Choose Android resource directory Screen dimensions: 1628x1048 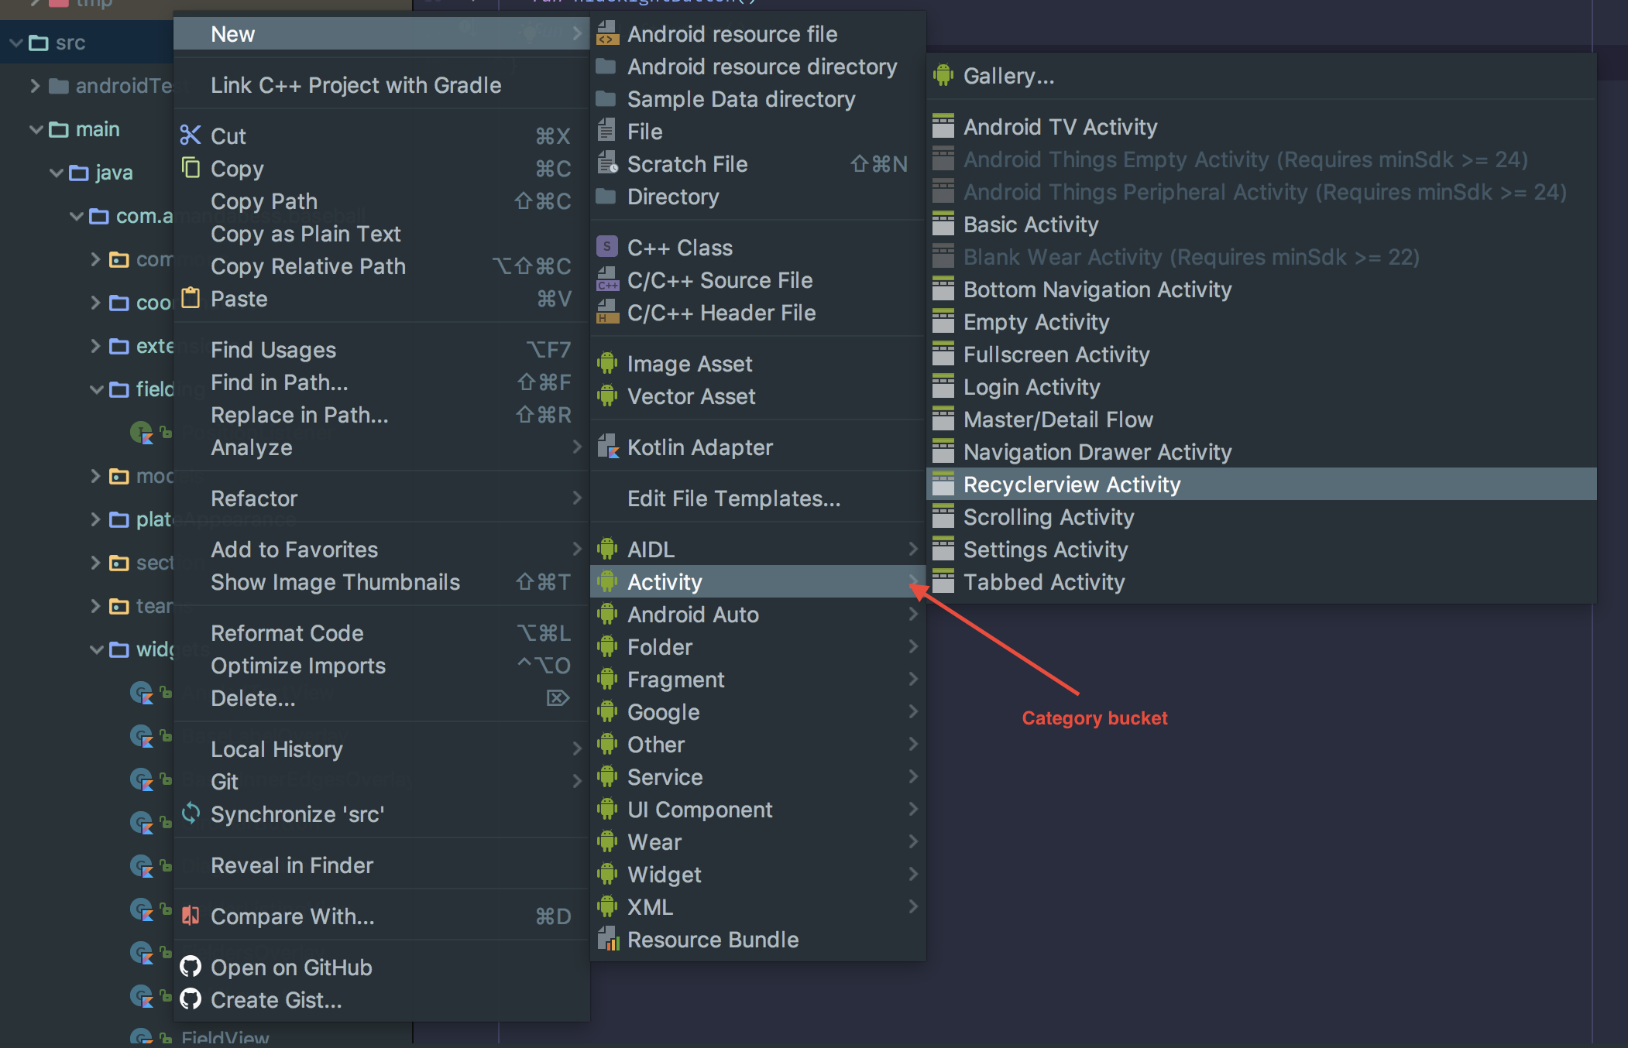tap(758, 66)
